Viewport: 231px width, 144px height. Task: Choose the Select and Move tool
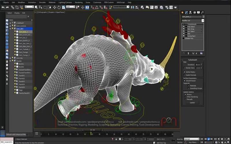point(55,7)
